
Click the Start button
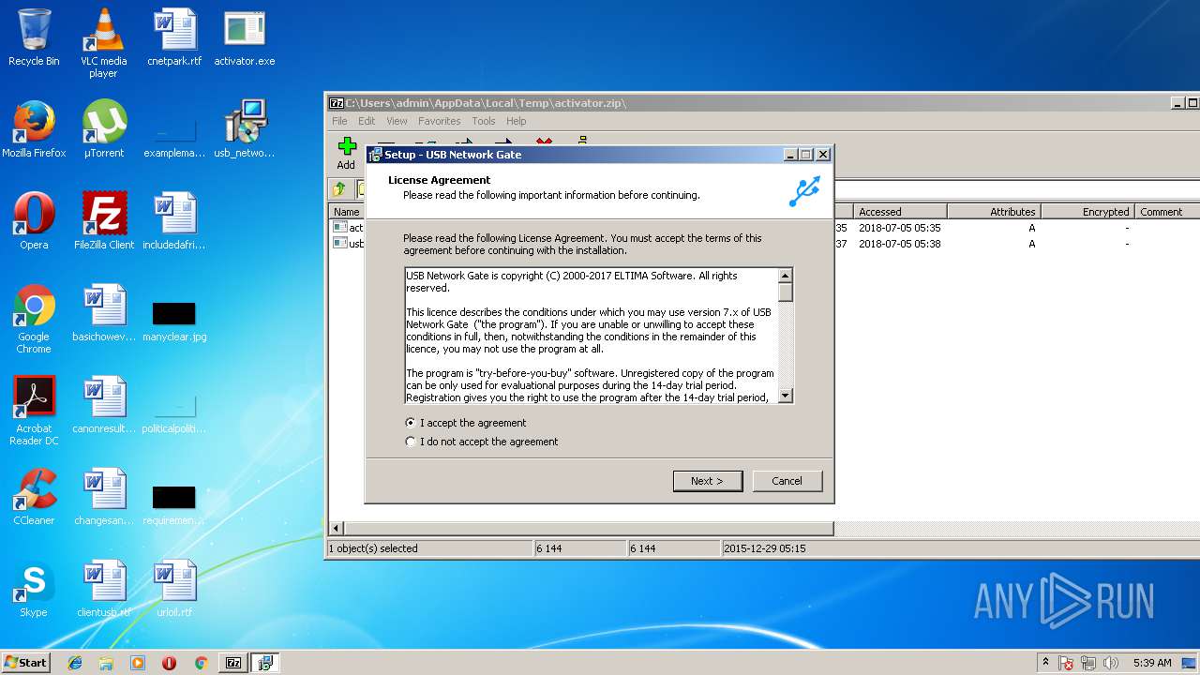coord(26,663)
